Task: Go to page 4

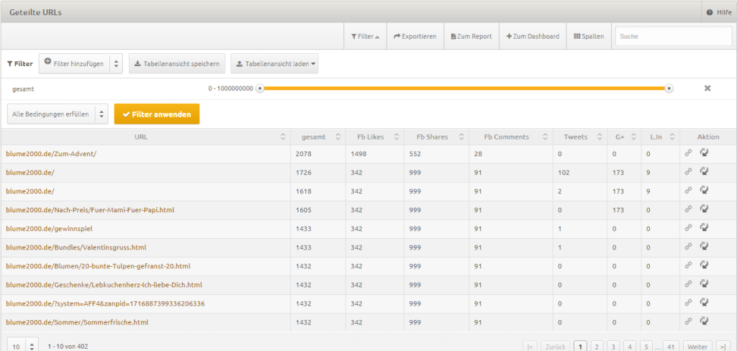Action: (629, 347)
